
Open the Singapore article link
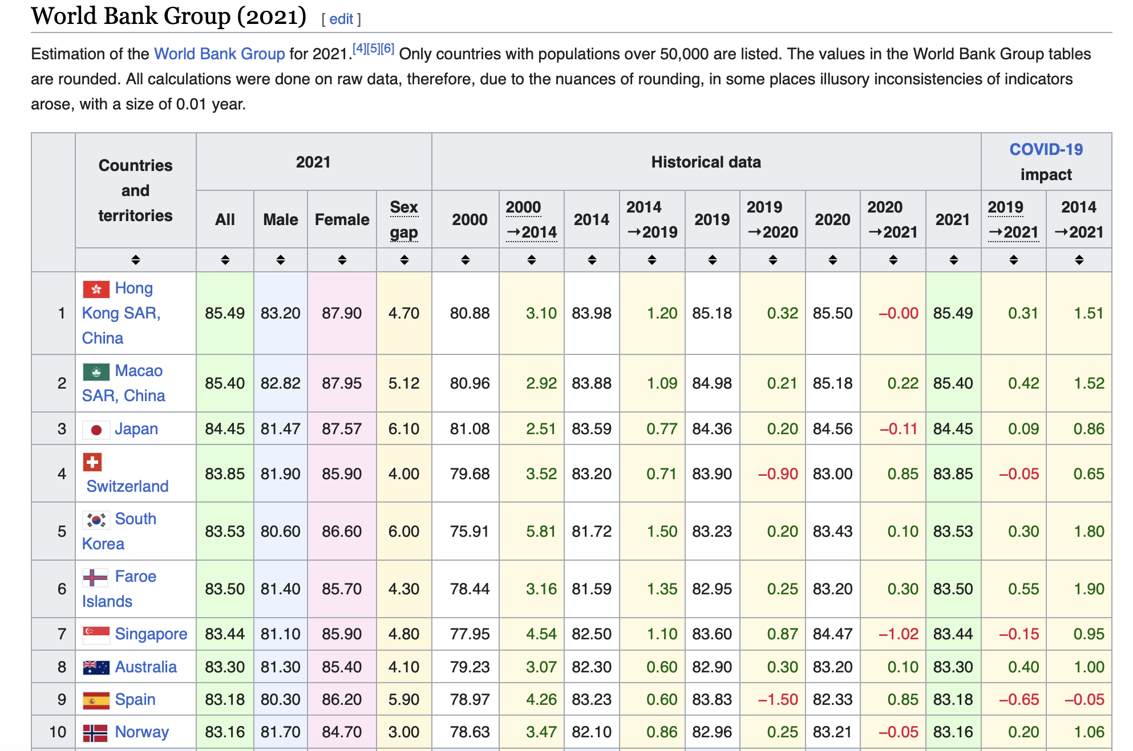(x=151, y=634)
